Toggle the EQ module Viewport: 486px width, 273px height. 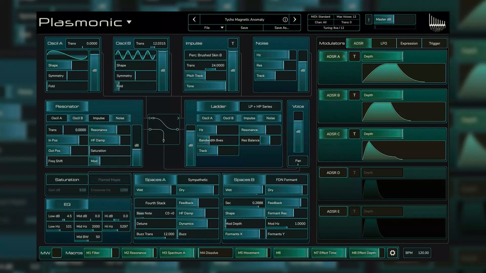[67, 204]
